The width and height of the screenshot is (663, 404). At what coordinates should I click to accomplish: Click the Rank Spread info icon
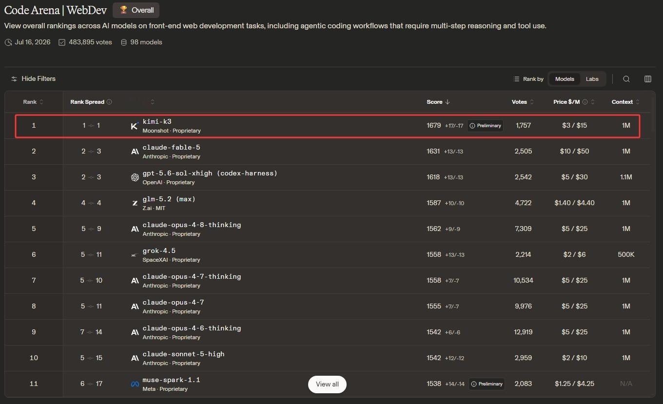tap(109, 102)
